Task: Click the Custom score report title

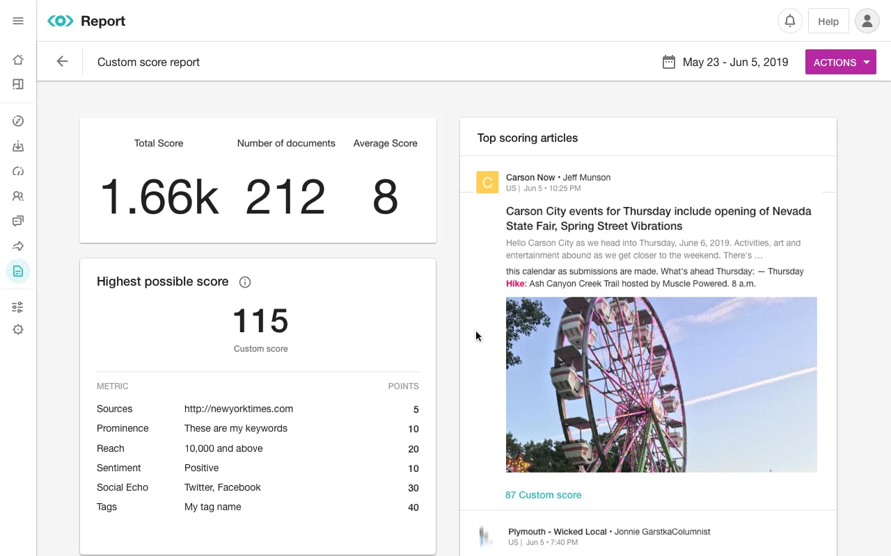Action: [x=148, y=62]
